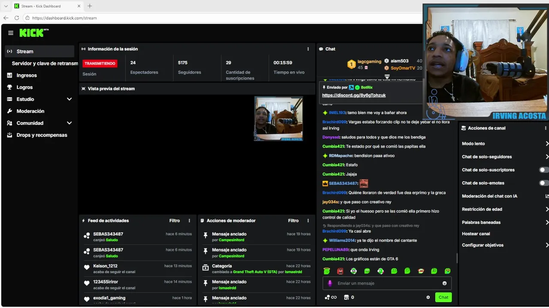Click the Seguidores count 5175
This screenshot has height=308, width=549.
pyautogui.click(x=183, y=62)
